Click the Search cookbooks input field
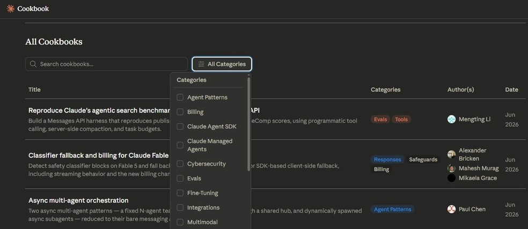The image size is (528, 229). tap(106, 64)
